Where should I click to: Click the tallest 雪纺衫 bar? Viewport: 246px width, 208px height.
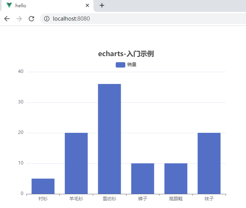pyautogui.click(x=110, y=139)
